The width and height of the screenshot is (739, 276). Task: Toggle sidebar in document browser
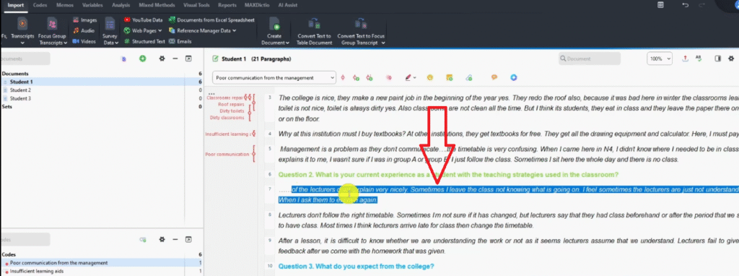point(718,59)
